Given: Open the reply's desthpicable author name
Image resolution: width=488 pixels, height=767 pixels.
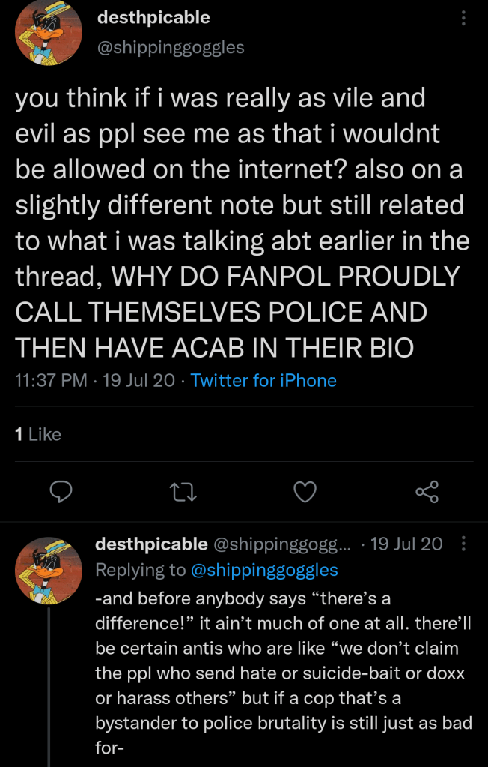Looking at the screenshot, I should coord(151,544).
